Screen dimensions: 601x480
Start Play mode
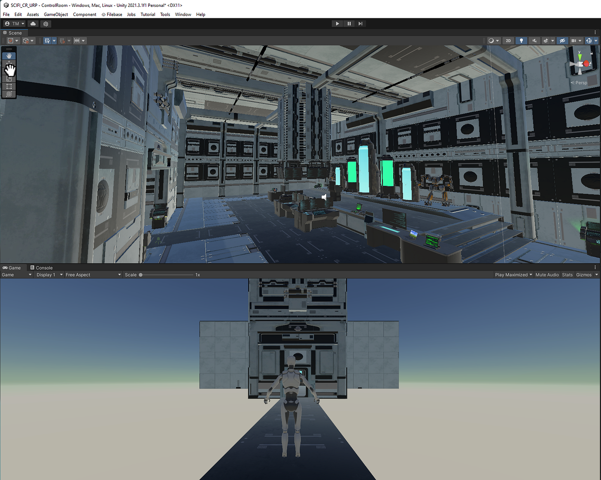coord(337,24)
